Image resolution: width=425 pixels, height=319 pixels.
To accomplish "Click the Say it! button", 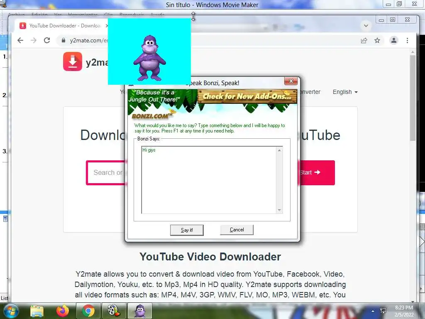I will tap(187, 230).
